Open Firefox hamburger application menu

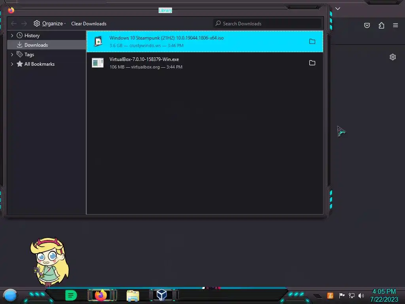[x=396, y=25]
